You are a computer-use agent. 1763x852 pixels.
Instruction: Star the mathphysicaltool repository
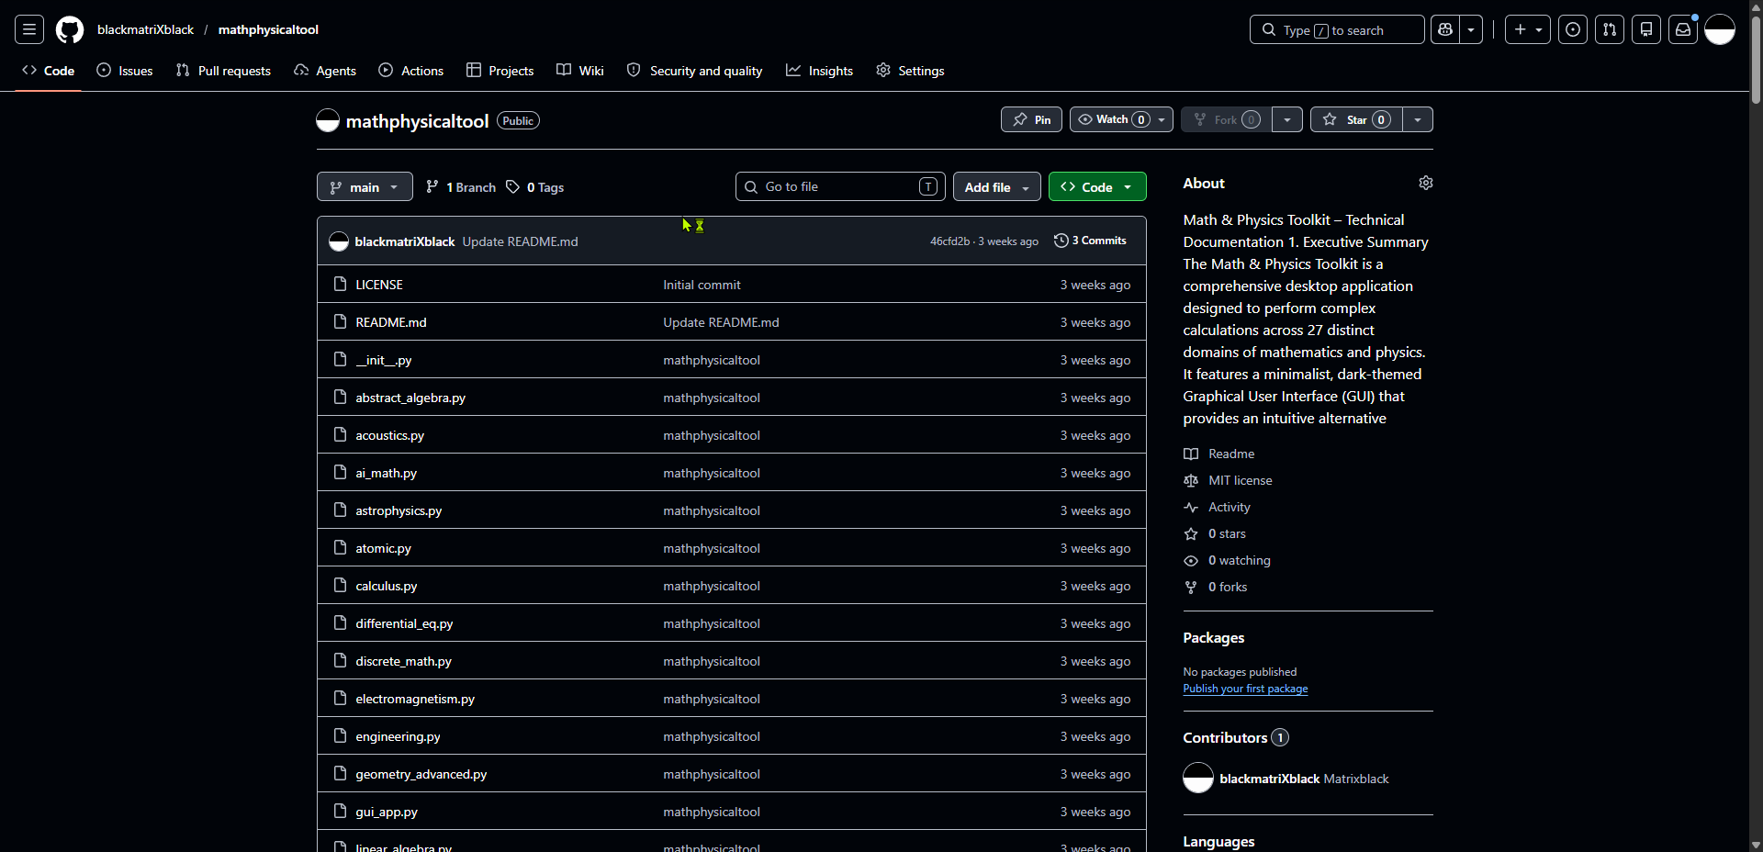click(1356, 119)
